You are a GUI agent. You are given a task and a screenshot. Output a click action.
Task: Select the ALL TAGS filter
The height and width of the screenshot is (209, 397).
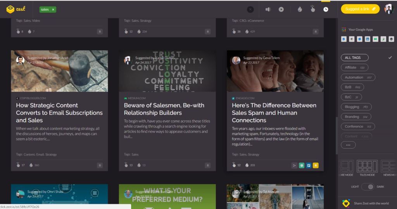pos(354,58)
